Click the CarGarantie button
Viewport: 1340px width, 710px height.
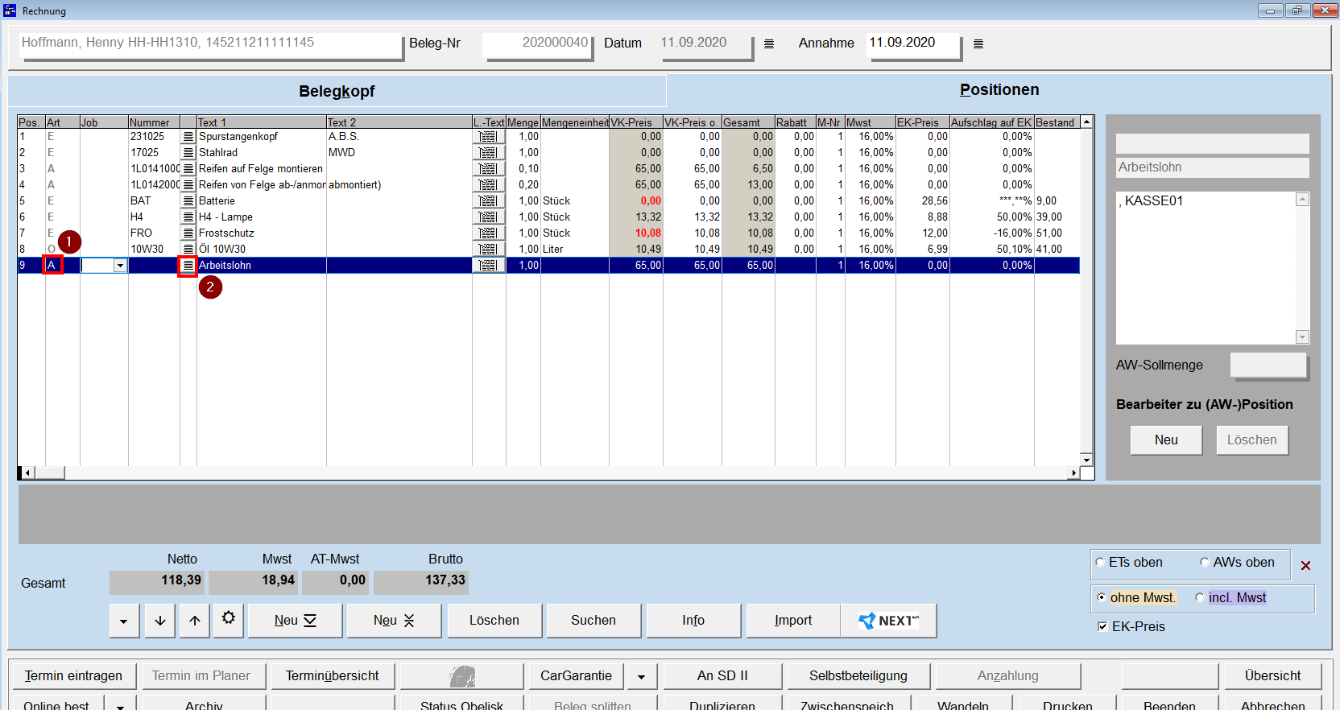(x=576, y=676)
